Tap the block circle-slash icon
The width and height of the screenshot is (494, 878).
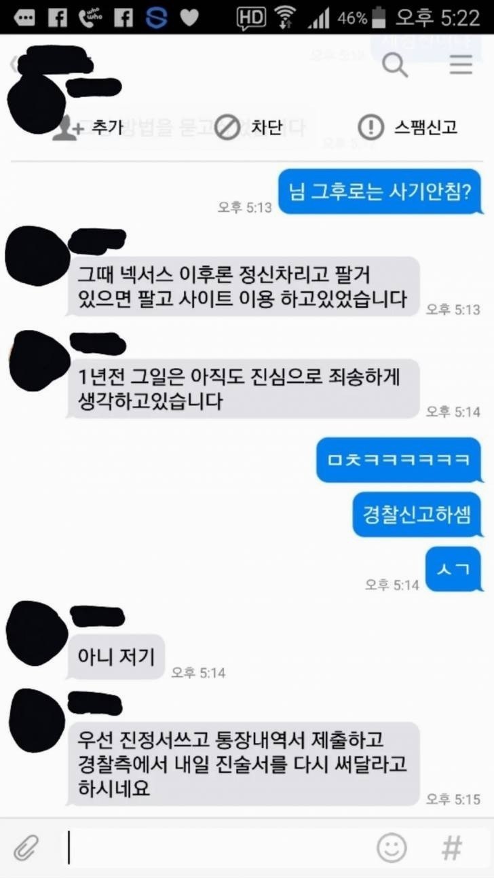[227, 127]
